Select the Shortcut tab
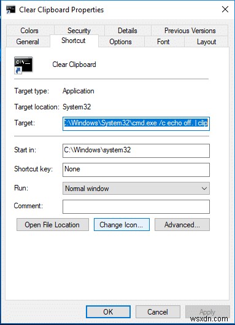 click(74, 41)
